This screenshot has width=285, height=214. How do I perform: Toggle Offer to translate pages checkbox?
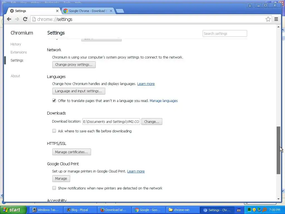click(54, 101)
